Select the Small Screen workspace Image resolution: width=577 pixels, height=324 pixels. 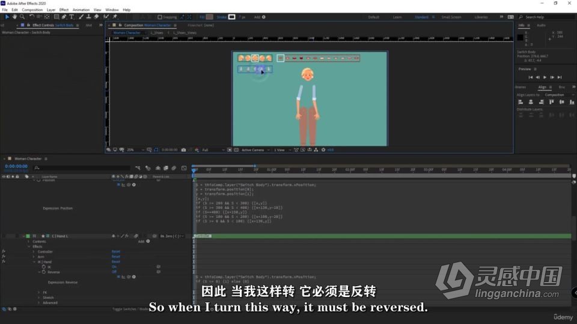[451, 17]
